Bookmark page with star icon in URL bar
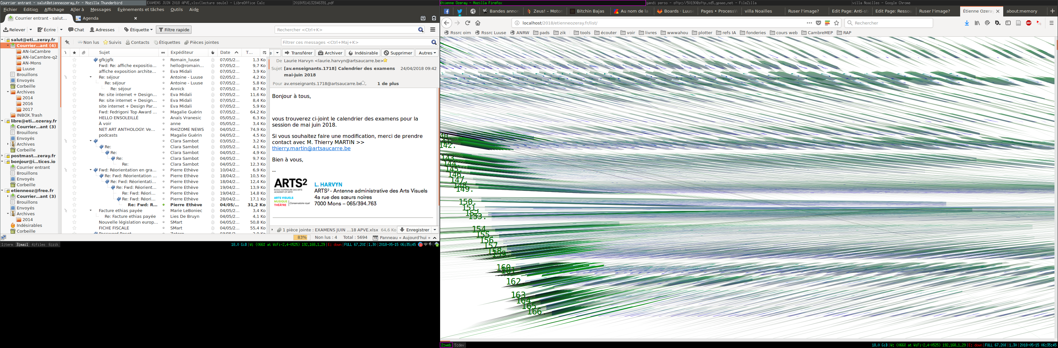The width and height of the screenshot is (1058, 348). [836, 23]
